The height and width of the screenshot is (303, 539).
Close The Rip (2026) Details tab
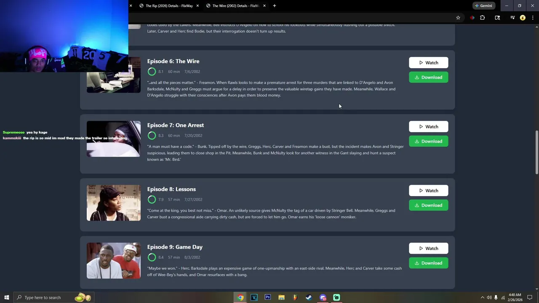[197, 6]
